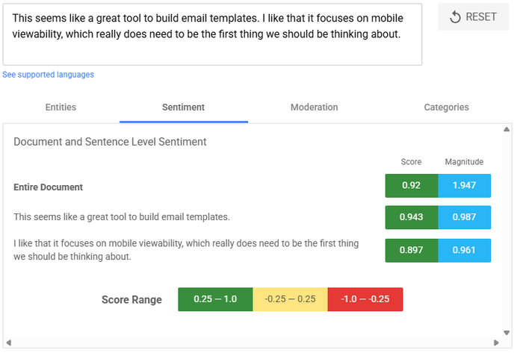
Task: Click the Entire Document magnitude 1.947
Action: (464, 186)
